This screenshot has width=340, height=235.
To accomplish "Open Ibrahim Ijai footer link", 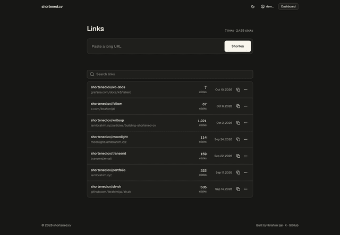I will [275, 225].
